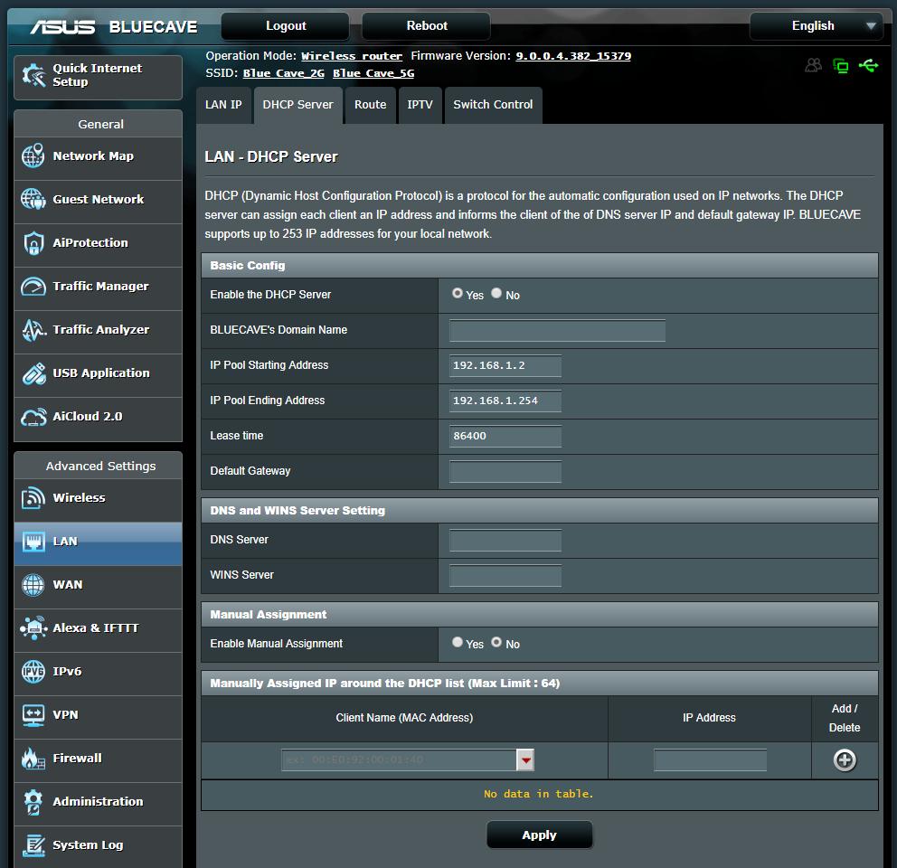Open the Blue_Cave_2G SSID link
The height and width of the screenshot is (868, 897).
coord(284,73)
